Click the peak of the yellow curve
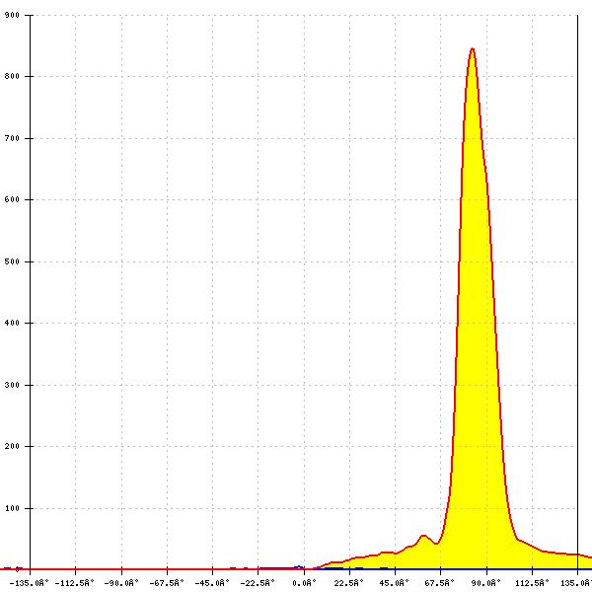 pos(473,49)
